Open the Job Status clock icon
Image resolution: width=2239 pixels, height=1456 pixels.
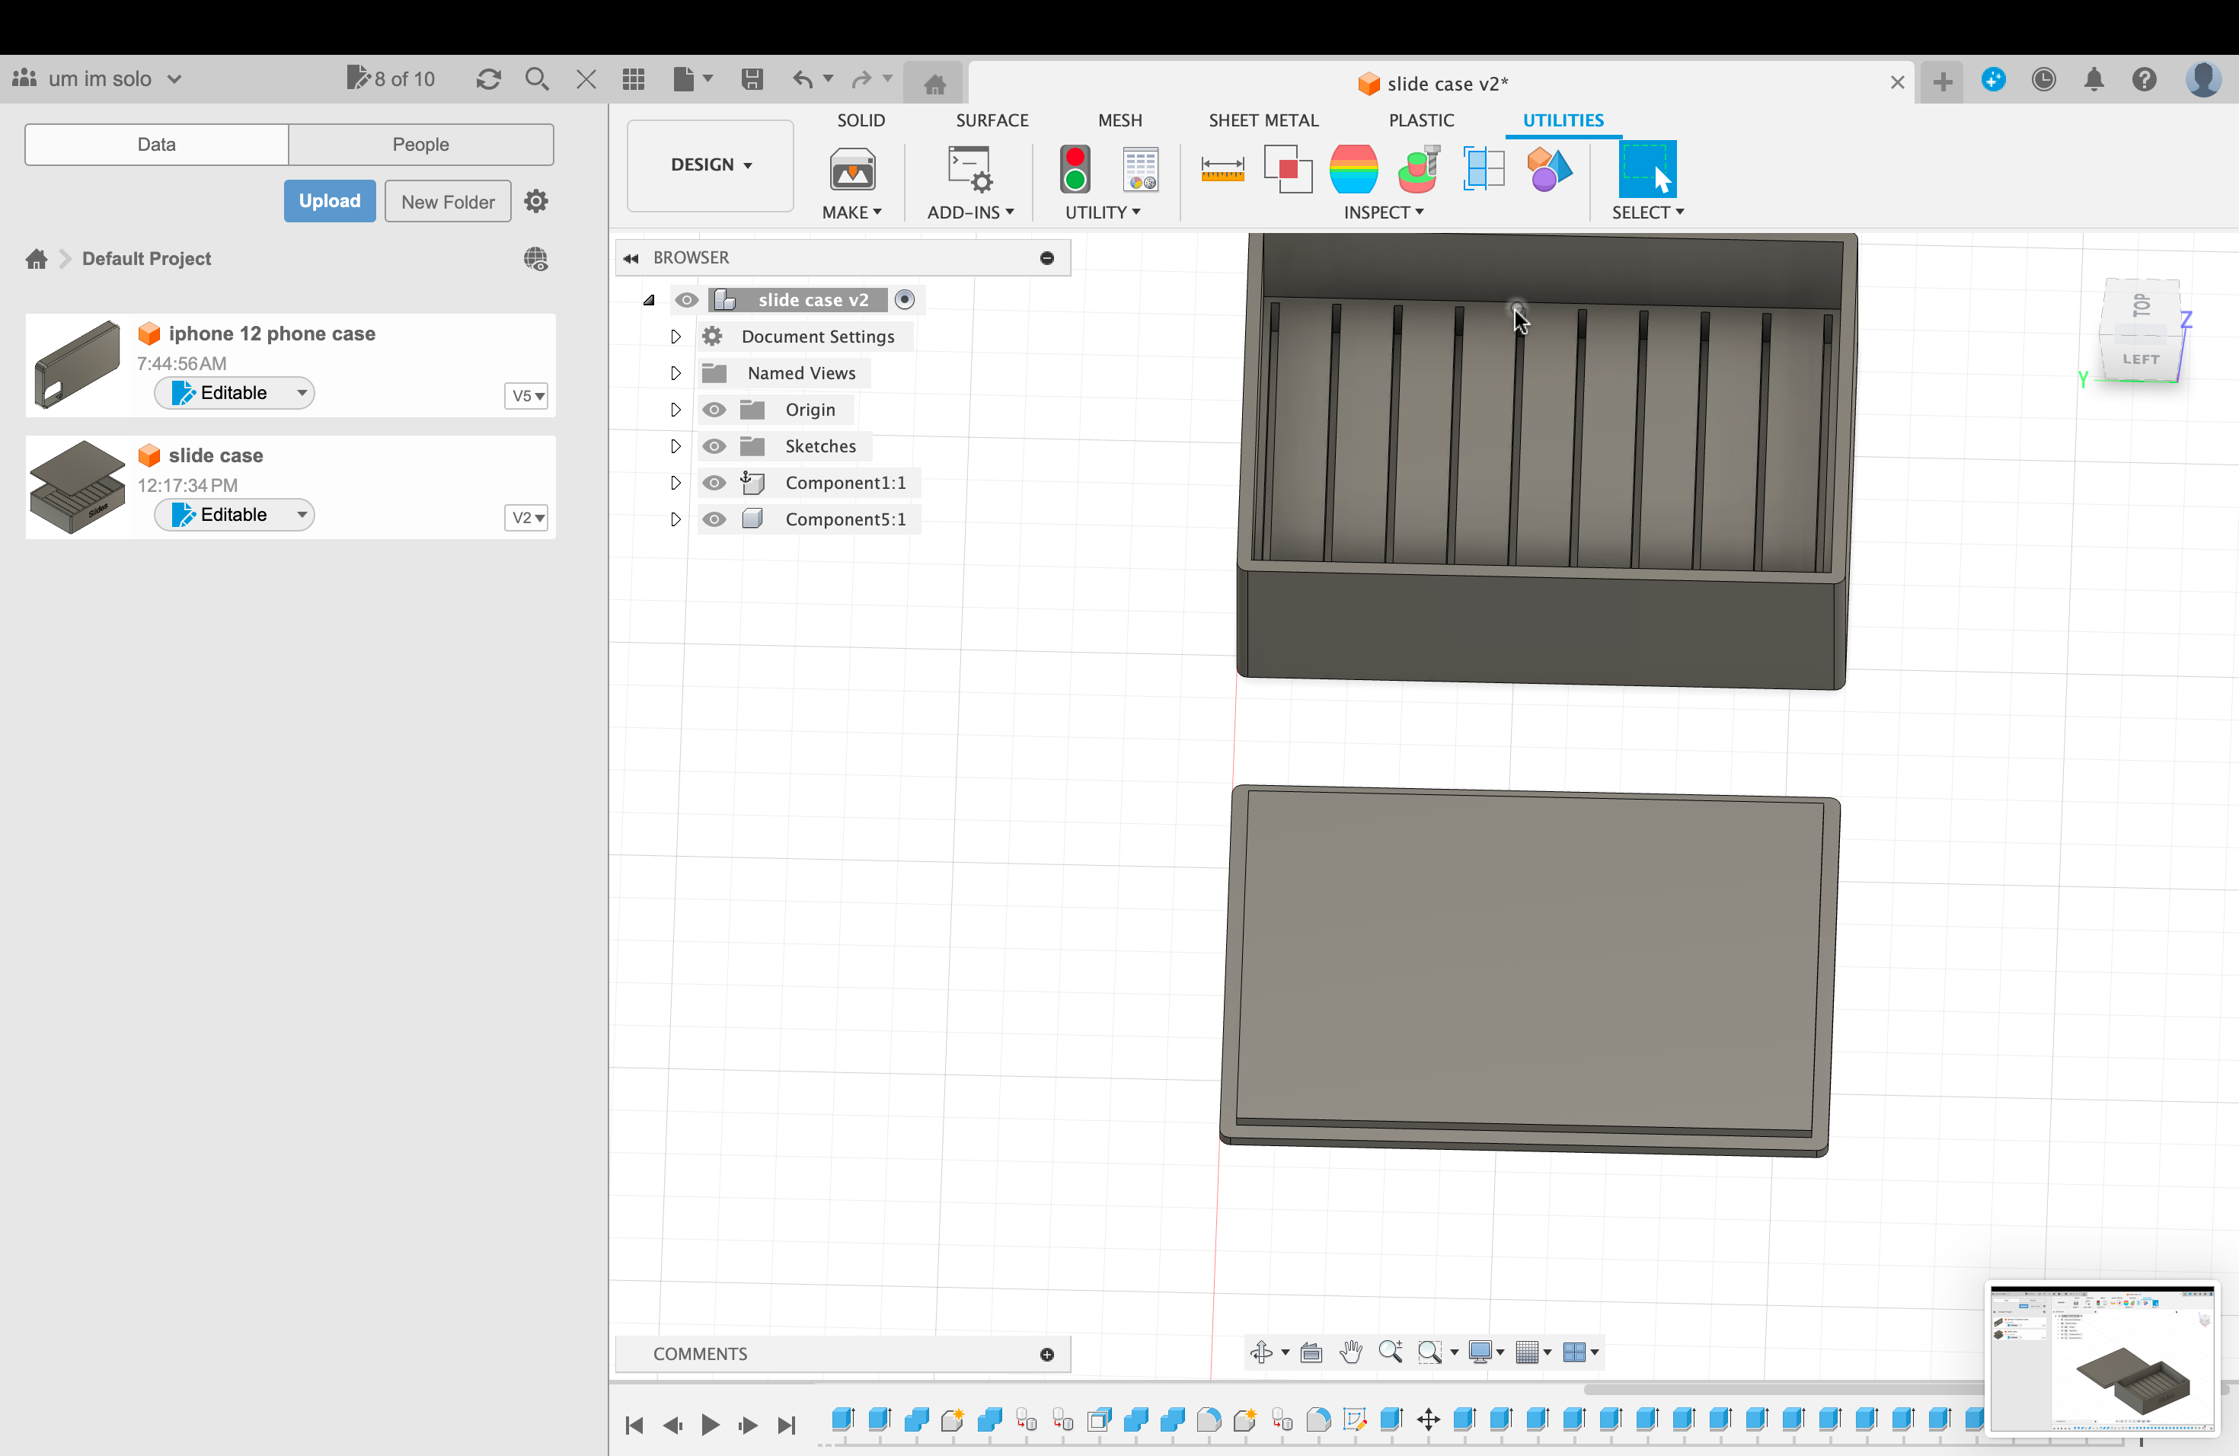click(x=2043, y=79)
